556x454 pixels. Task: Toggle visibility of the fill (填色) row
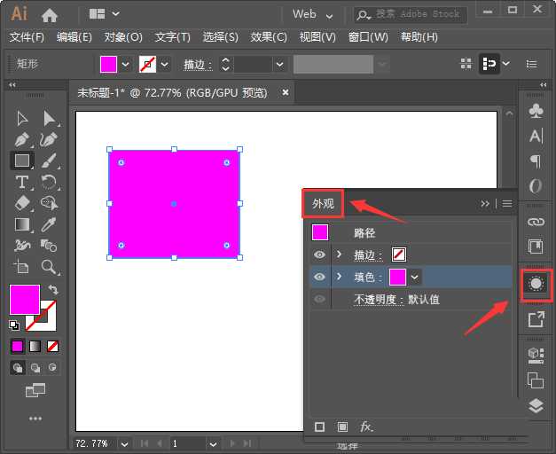click(x=319, y=278)
